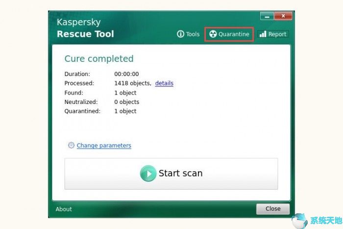This screenshot has height=229, width=343.
Task: Click the Close button at the bottom
Action: (x=273, y=209)
